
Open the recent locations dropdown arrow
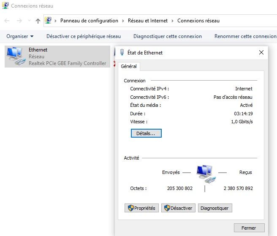(x=29, y=21)
